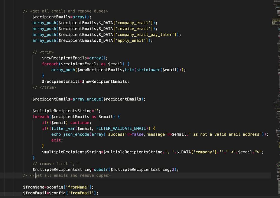Click the 'invoice_email' string
This screenshot has width=280, height=198.
134,29
